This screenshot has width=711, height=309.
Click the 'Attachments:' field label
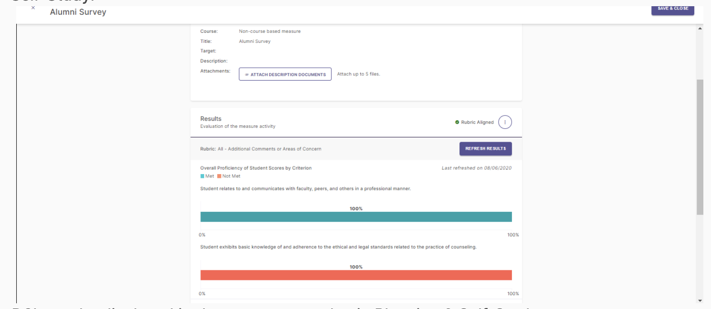point(215,71)
